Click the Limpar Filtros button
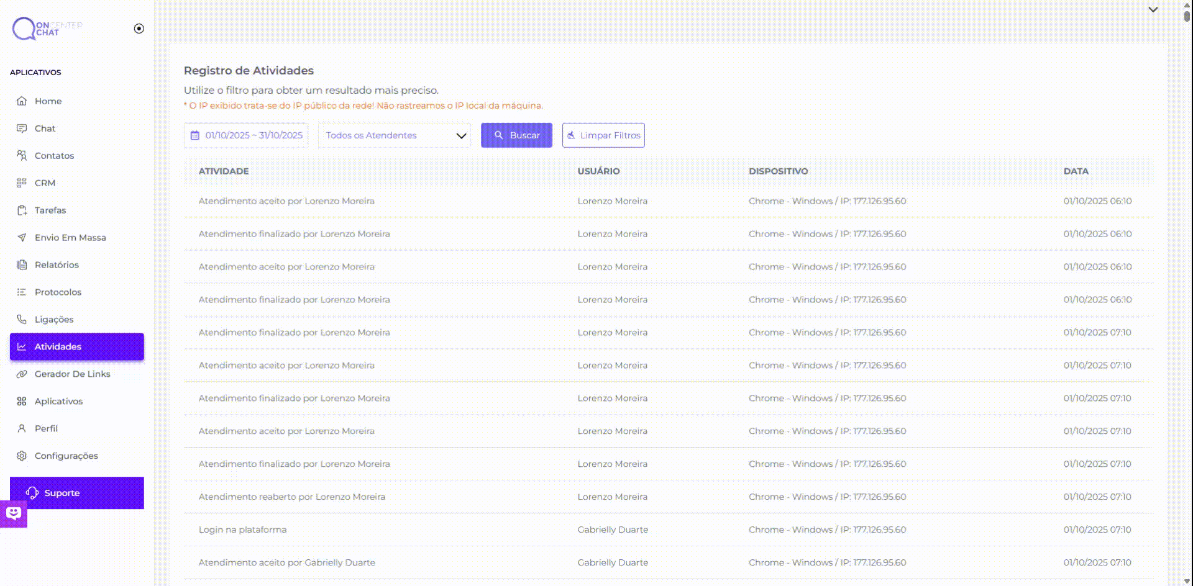Viewport: 1193px width, 586px height. click(x=603, y=135)
